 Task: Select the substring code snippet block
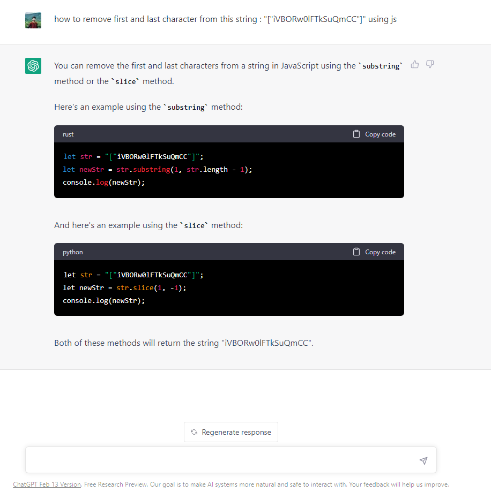(x=229, y=169)
